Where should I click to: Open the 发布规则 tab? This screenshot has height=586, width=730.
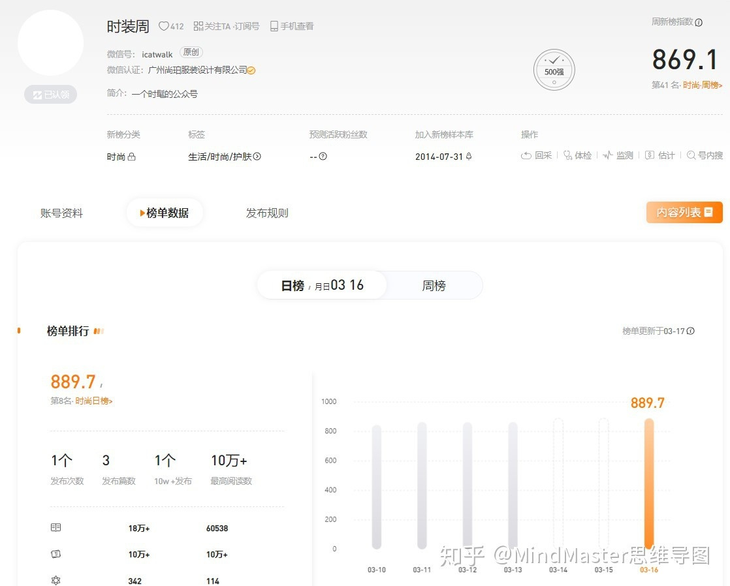coord(267,213)
